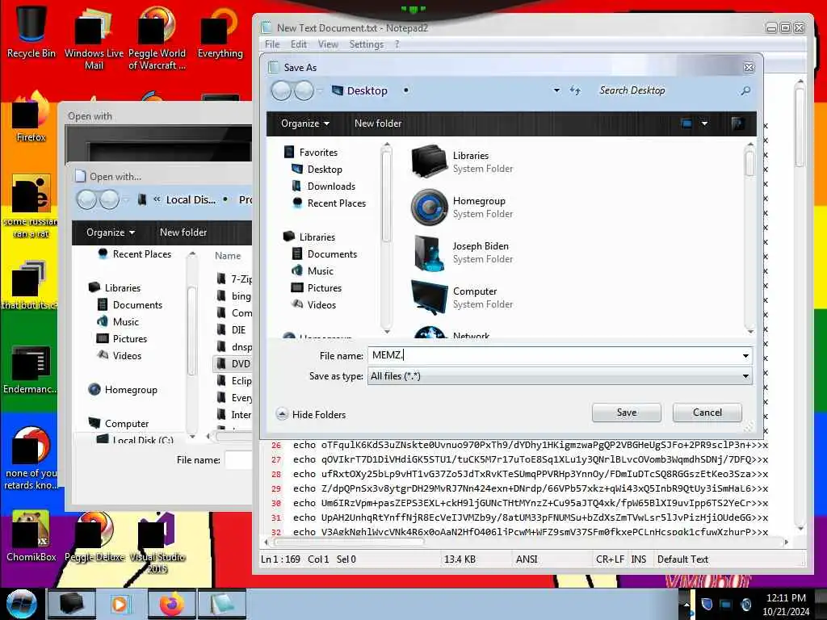
Task: Open the Notepad2 View menu
Action: coord(328,44)
